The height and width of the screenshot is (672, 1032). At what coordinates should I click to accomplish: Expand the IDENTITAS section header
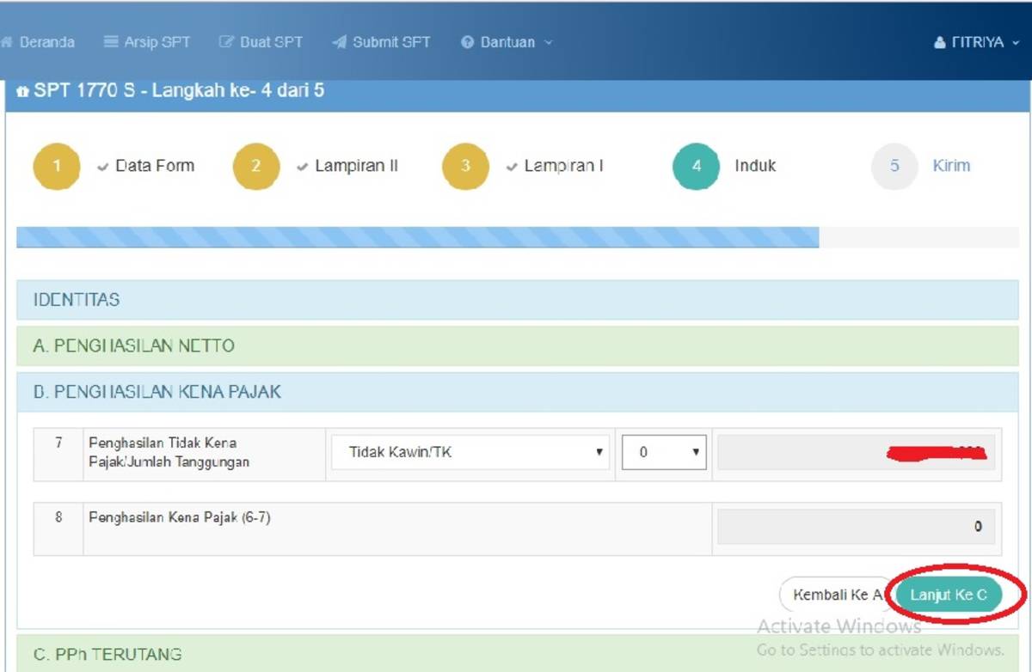click(x=517, y=300)
